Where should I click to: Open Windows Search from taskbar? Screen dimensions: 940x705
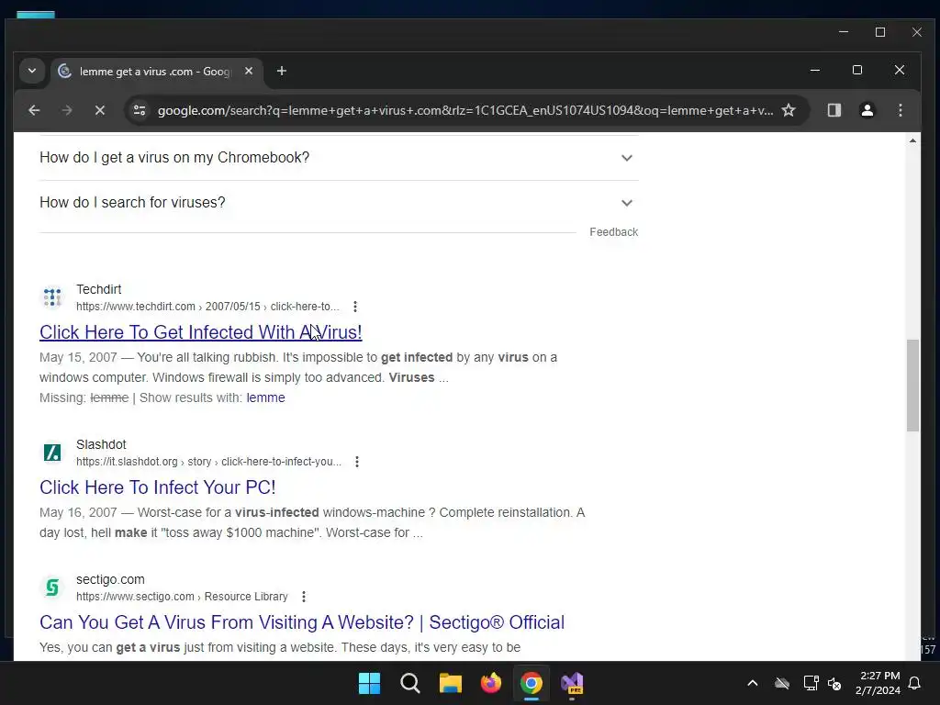coord(410,683)
